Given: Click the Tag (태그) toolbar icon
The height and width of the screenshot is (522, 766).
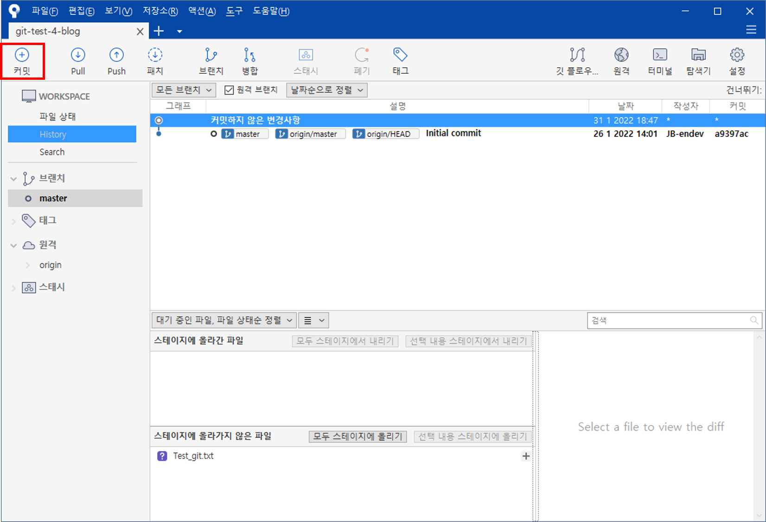Looking at the screenshot, I should pos(400,61).
